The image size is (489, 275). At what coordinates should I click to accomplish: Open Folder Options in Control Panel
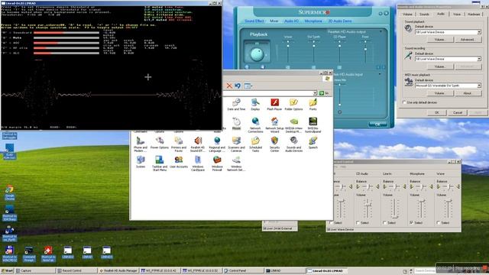(293, 104)
